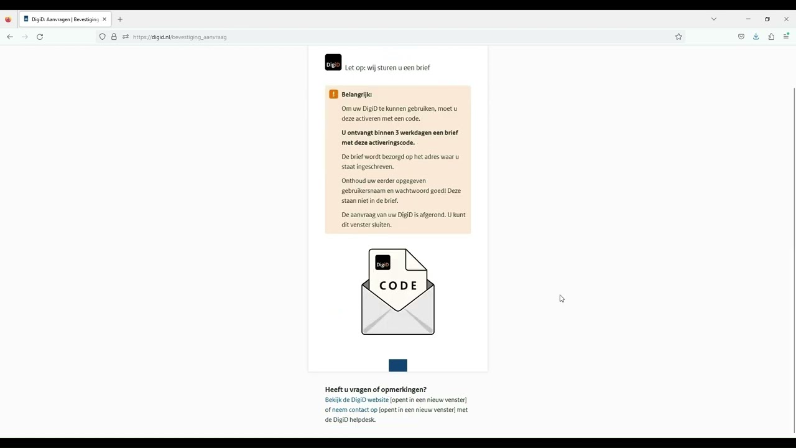Bookmark this page with the star icon
This screenshot has height=448, width=796.
tap(678, 37)
